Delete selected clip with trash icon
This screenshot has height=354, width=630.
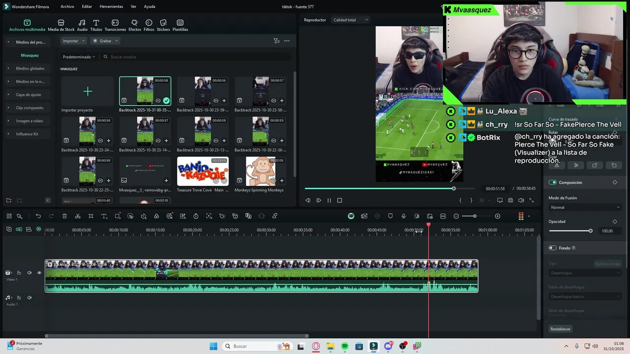(64, 216)
